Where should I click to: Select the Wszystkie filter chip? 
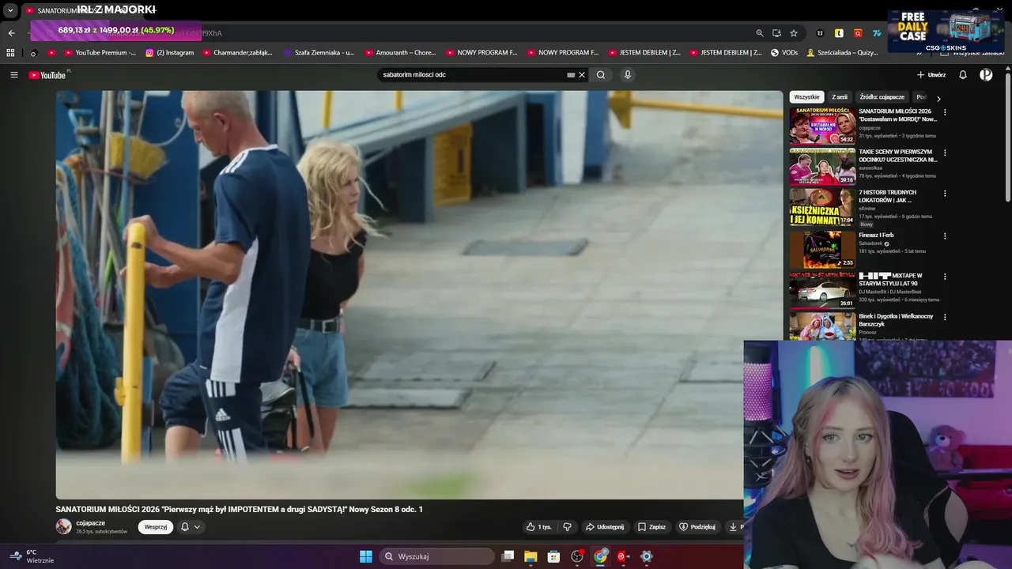806,97
